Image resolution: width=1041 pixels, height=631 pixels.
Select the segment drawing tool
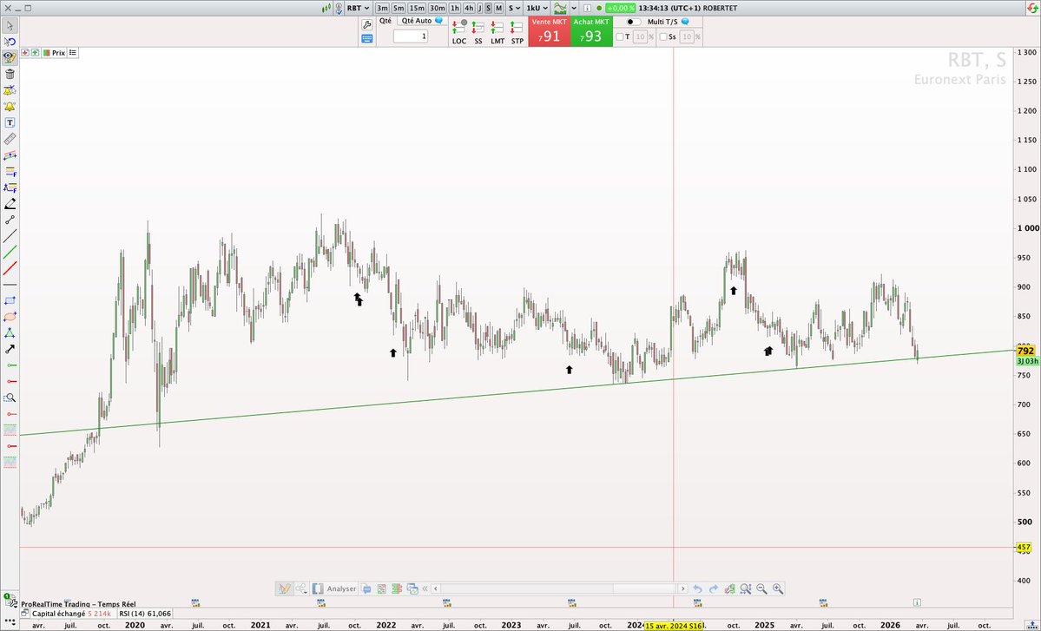[10, 220]
